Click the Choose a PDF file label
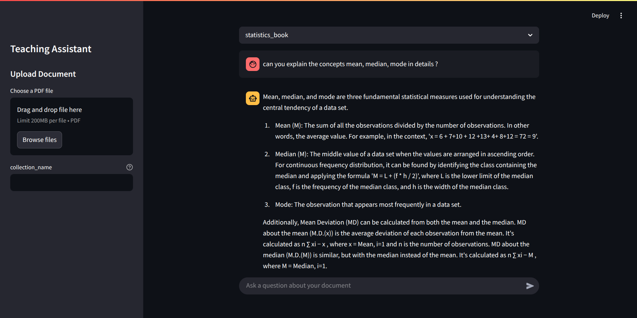 pyautogui.click(x=32, y=91)
